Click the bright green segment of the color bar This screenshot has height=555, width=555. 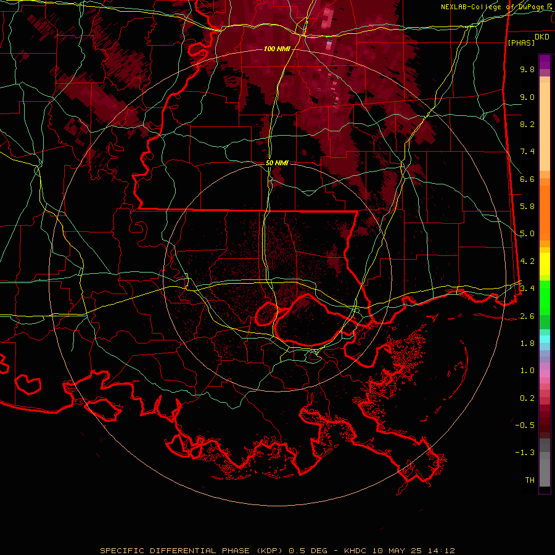click(545, 297)
